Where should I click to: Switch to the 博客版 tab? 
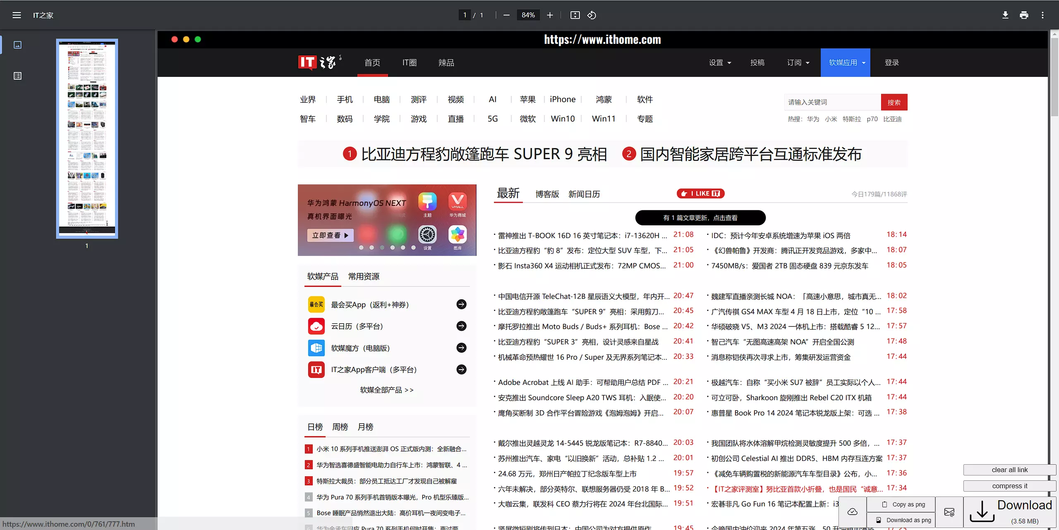click(547, 194)
